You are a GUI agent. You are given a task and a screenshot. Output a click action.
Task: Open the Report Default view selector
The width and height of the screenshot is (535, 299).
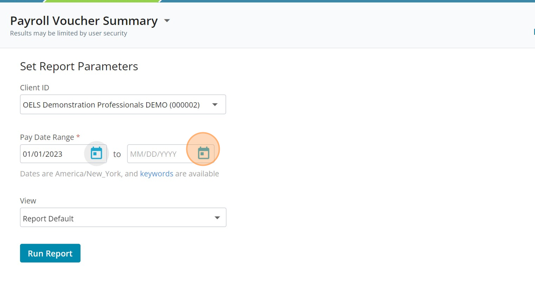click(x=115, y=218)
